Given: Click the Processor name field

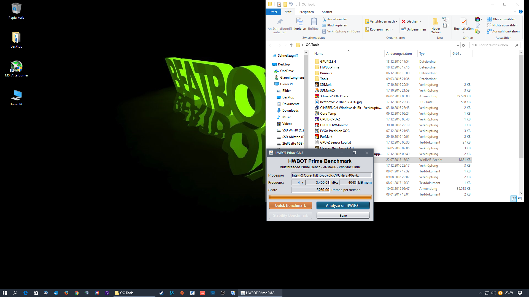Looking at the screenshot, I should [332, 175].
